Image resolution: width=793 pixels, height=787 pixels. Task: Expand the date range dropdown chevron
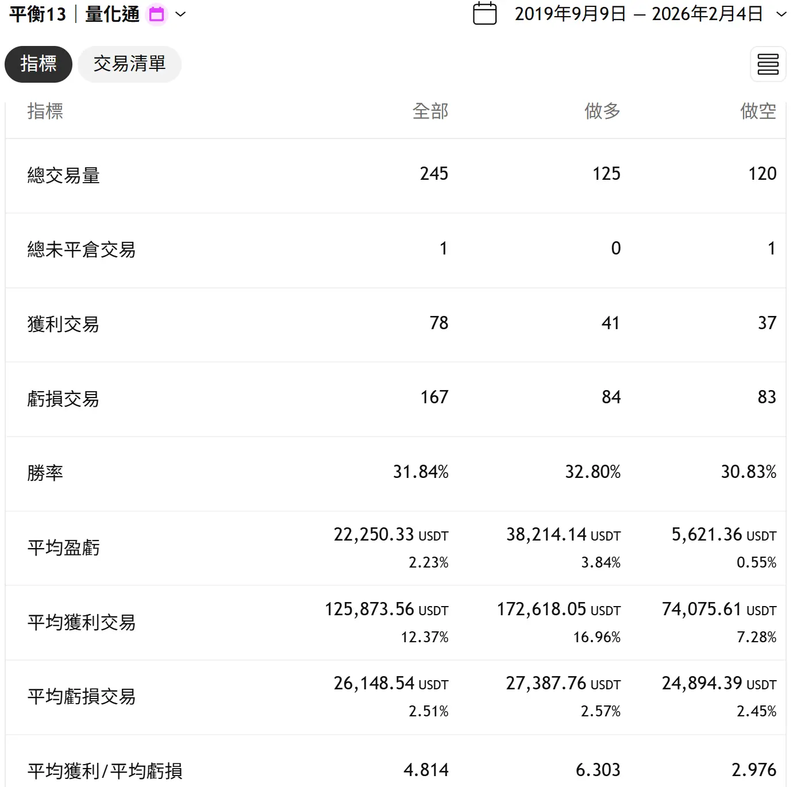(781, 14)
